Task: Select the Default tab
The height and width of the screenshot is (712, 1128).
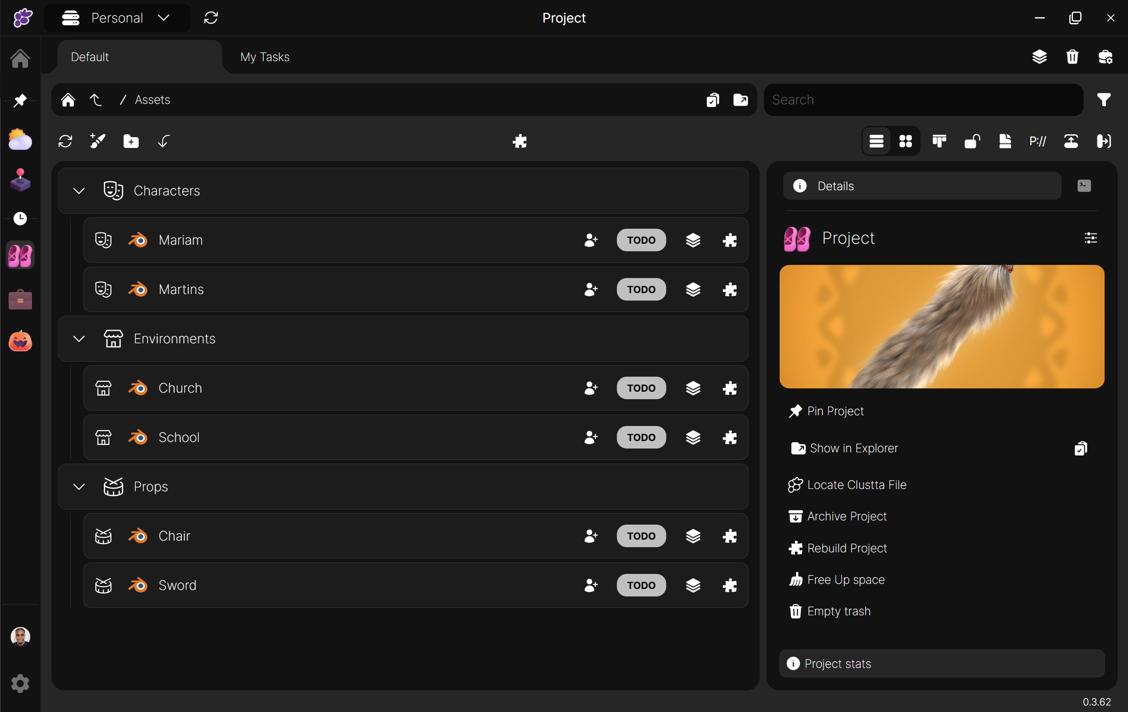Action: coord(90,57)
